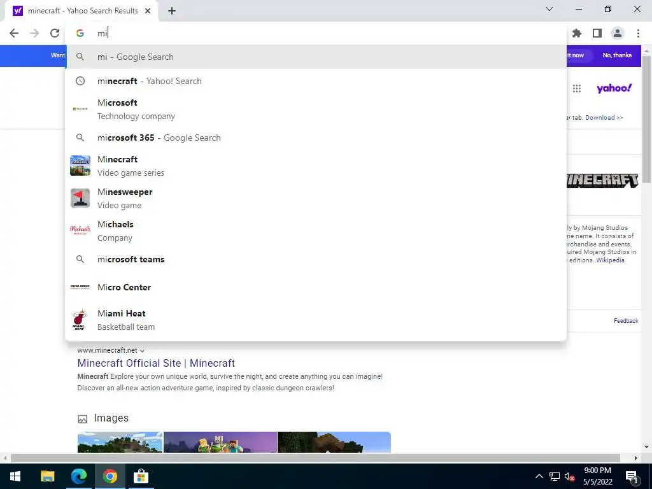The image size is (652, 489).
Task: Expand the www.minecraft.net dropdown arrow
Action: (x=142, y=351)
